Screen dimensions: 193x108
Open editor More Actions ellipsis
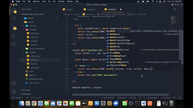pos(179,9)
